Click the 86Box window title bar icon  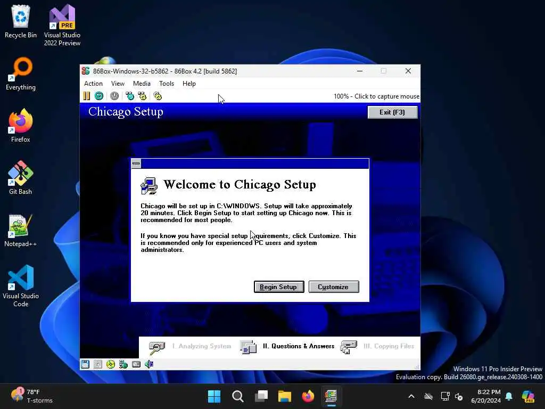tap(86, 71)
